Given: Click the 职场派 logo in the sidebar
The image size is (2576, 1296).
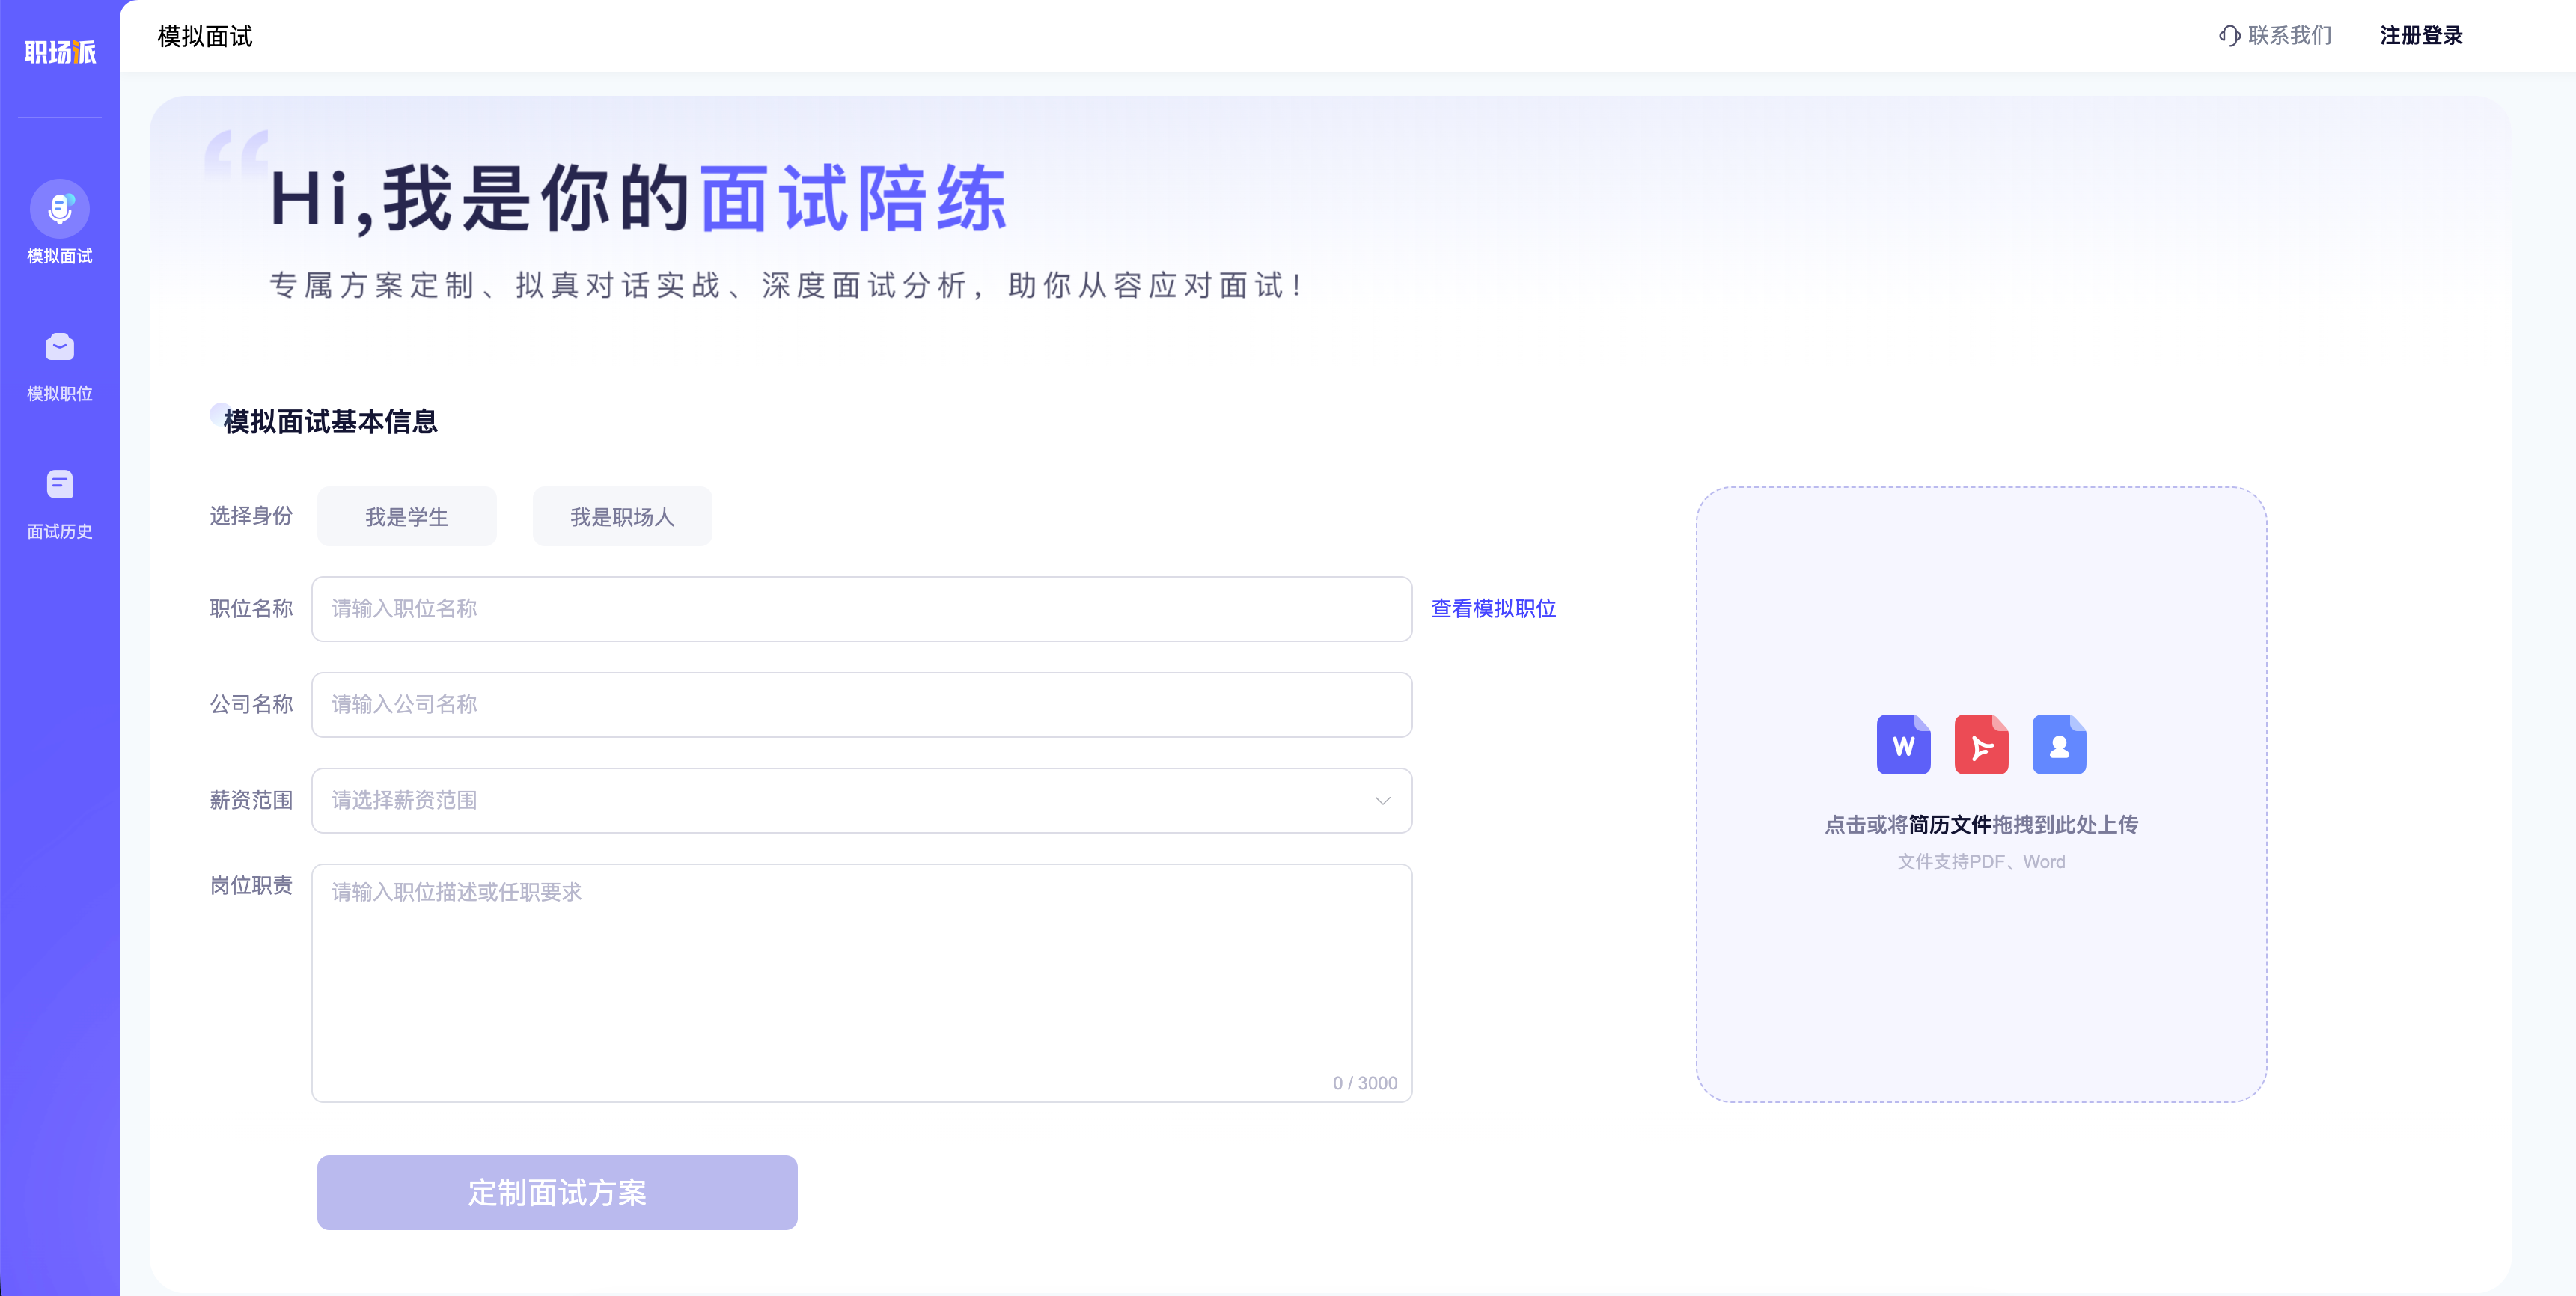Looking at the screenshot, I should point(60,52).
